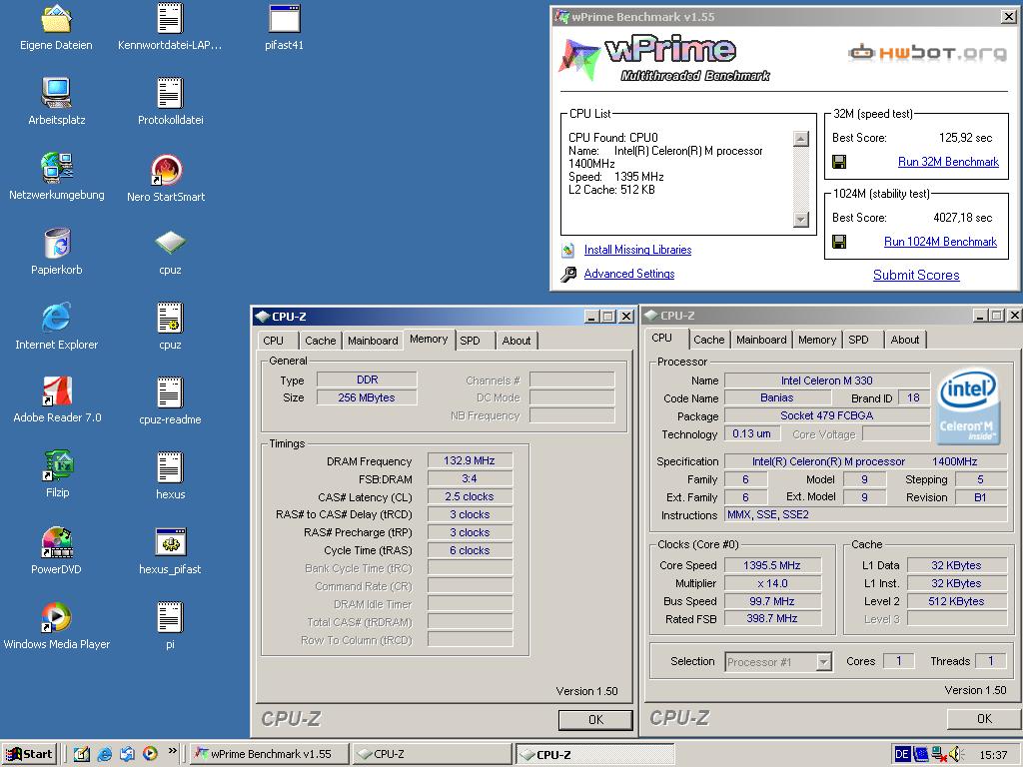The image size is (1023, 767).
Task: Click the Code Name value Banias
Action: click(777, 397)
